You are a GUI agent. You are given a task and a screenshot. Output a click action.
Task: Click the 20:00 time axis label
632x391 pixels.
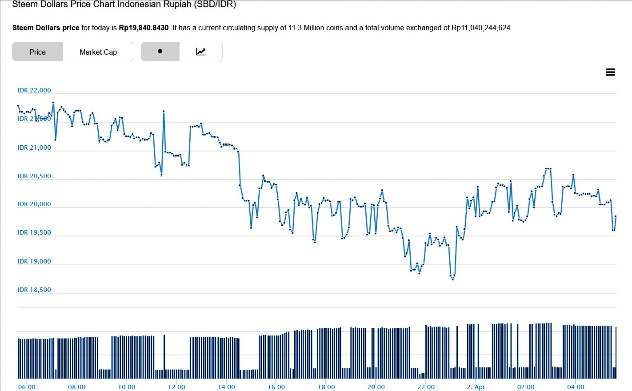pos(376,387)
